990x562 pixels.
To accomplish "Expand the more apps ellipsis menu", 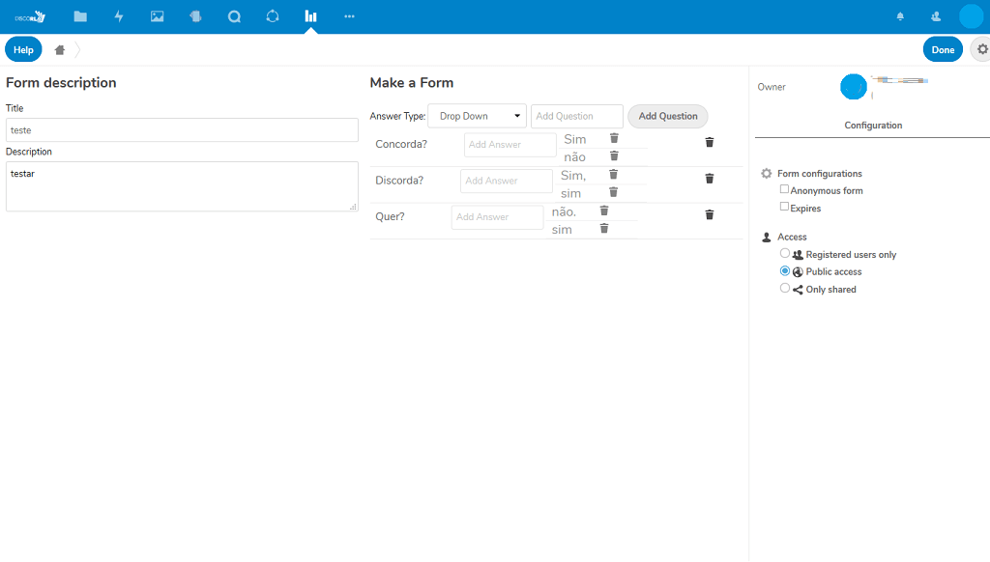I will pyautogui.click(x=349, y=16).
